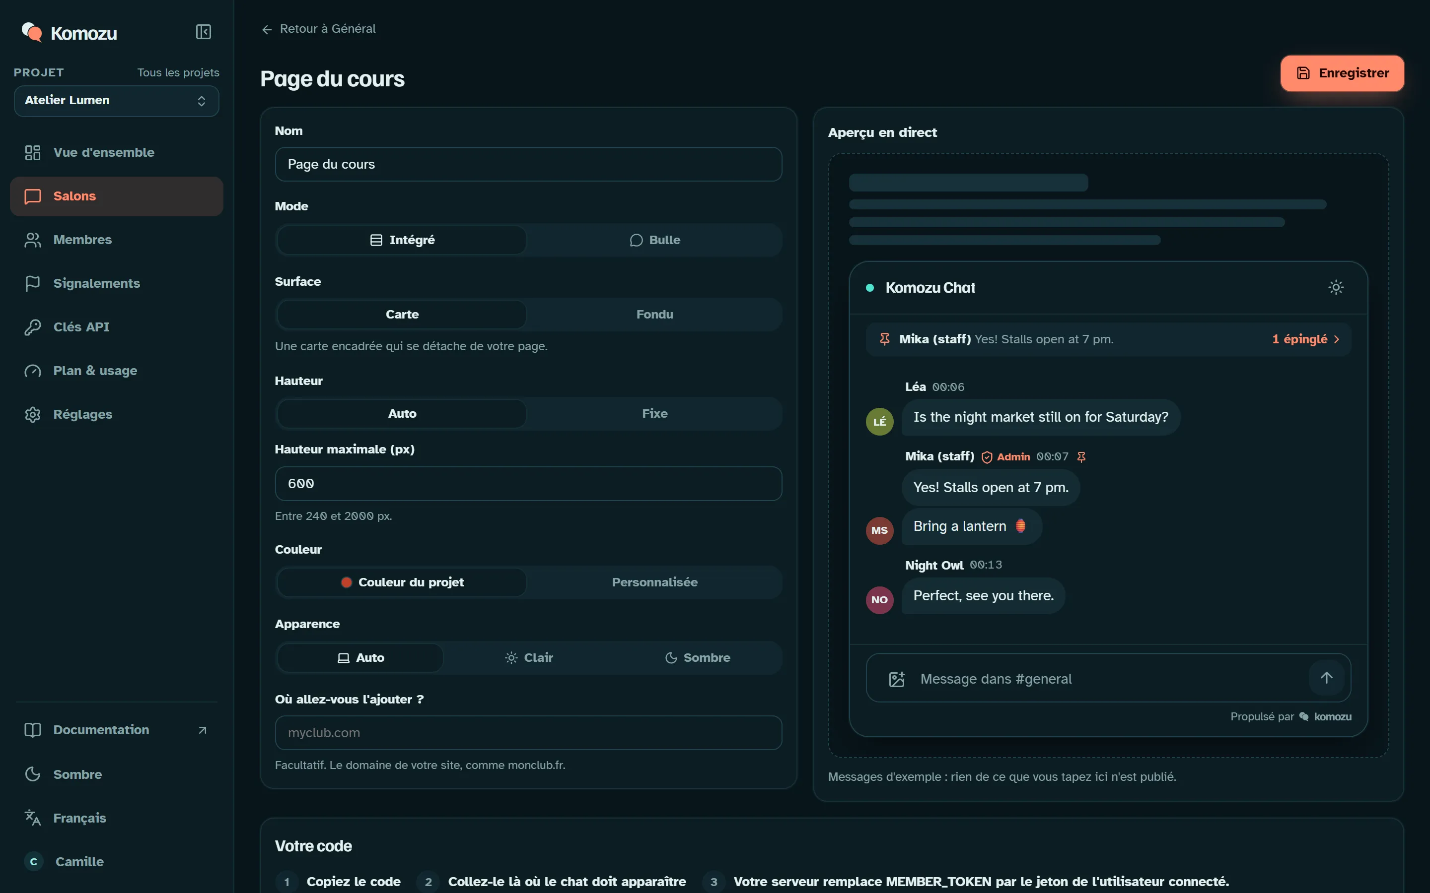This screenshot has width=1430, height=893.
Task: Open Plan & usage page
Action: pos(116,371)
